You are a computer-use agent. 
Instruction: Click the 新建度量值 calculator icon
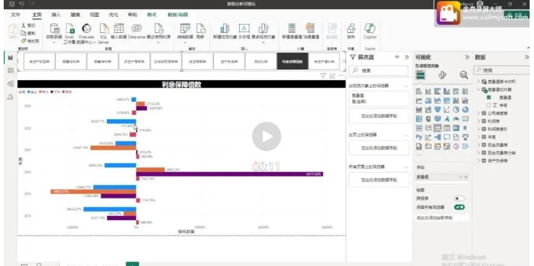(292, 29)
